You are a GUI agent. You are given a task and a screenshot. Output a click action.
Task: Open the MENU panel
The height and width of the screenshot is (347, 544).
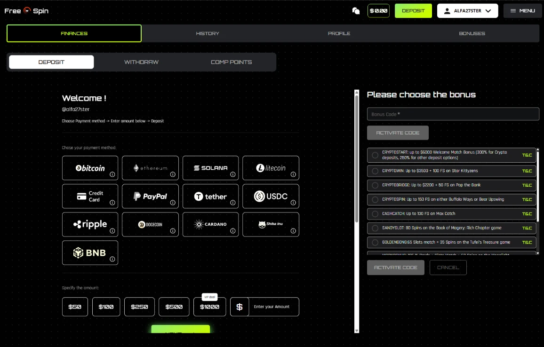click(x=522, y=10)
